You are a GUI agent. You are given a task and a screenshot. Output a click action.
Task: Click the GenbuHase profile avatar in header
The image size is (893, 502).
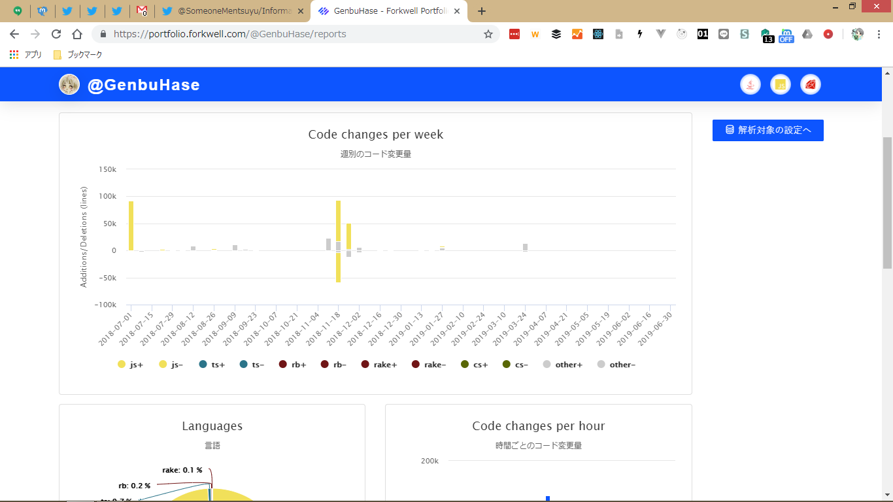click(69, 84)
